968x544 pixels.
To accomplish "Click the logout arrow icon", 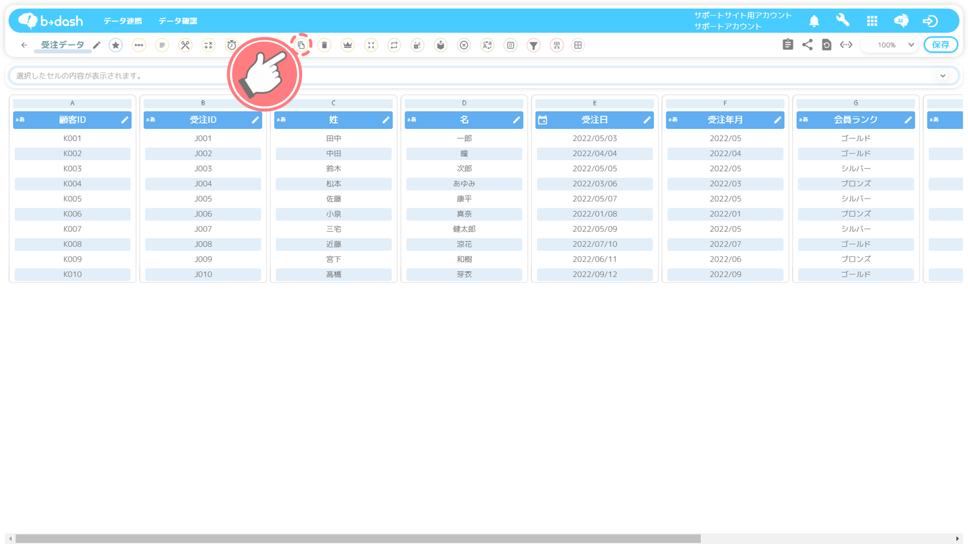I will pyautogui.click(x=930, y=21).
